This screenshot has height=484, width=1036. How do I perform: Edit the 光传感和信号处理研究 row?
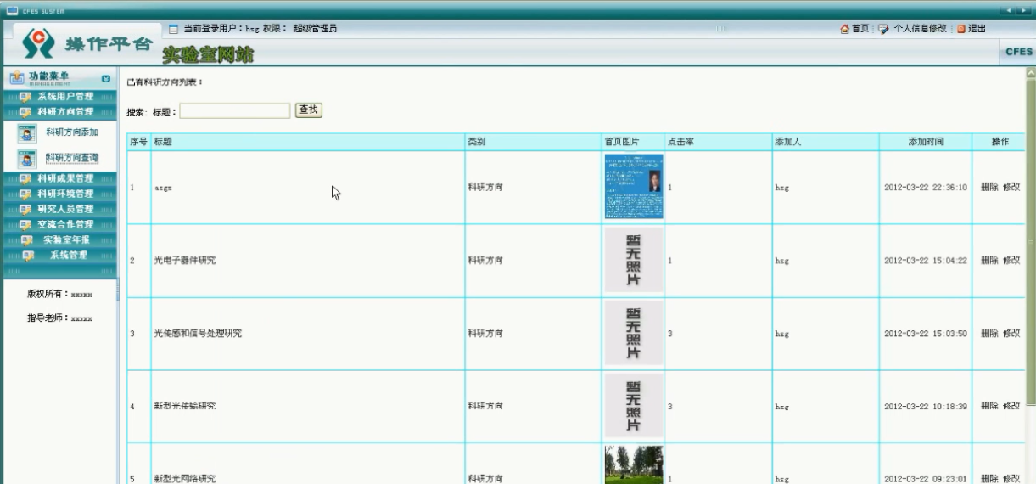[1011, 334]
